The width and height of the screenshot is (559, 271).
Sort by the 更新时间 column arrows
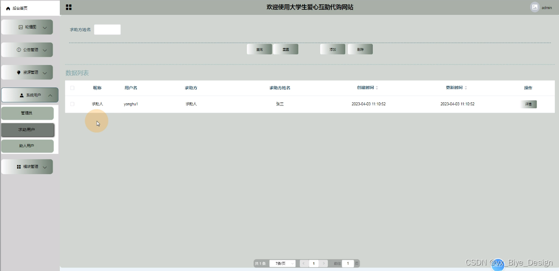(x=466, y=88)
